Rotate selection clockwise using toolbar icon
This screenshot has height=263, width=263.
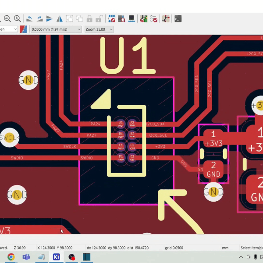(39, 19)
